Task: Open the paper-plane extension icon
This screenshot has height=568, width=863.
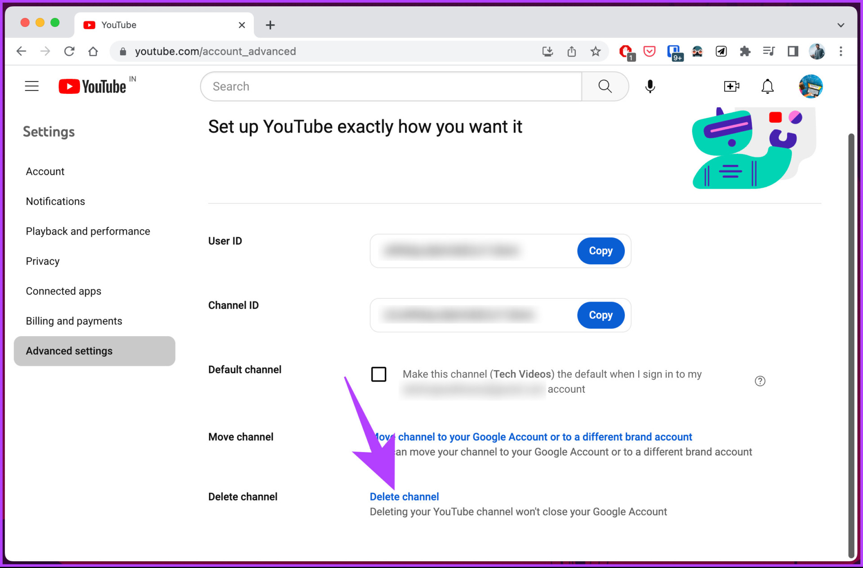Action: pyautogui.click(x=721, y=51)
